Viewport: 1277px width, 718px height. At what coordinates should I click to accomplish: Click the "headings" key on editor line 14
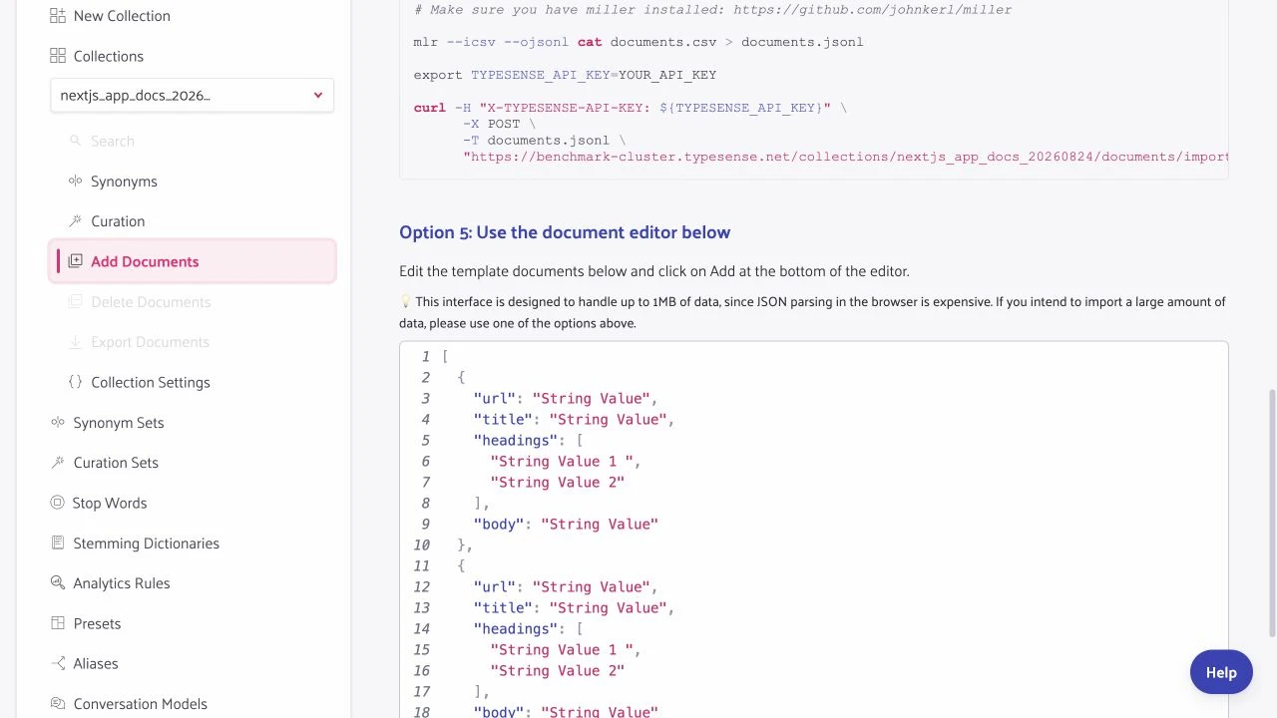pyautogui.click(x=516, y=629)
